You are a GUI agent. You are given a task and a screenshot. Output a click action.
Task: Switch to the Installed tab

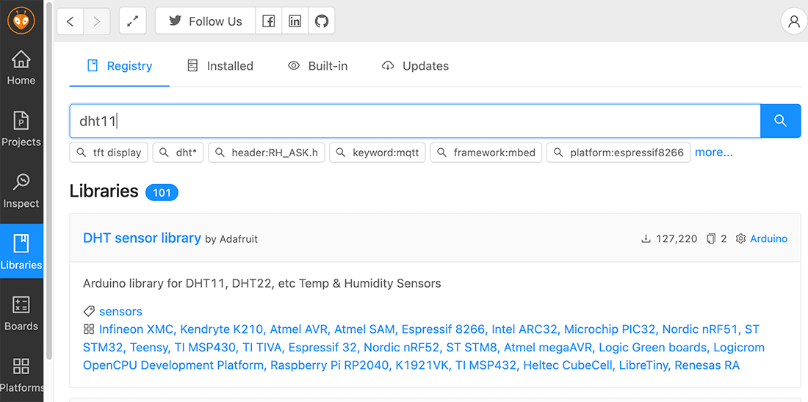click(x=220, y=66)
